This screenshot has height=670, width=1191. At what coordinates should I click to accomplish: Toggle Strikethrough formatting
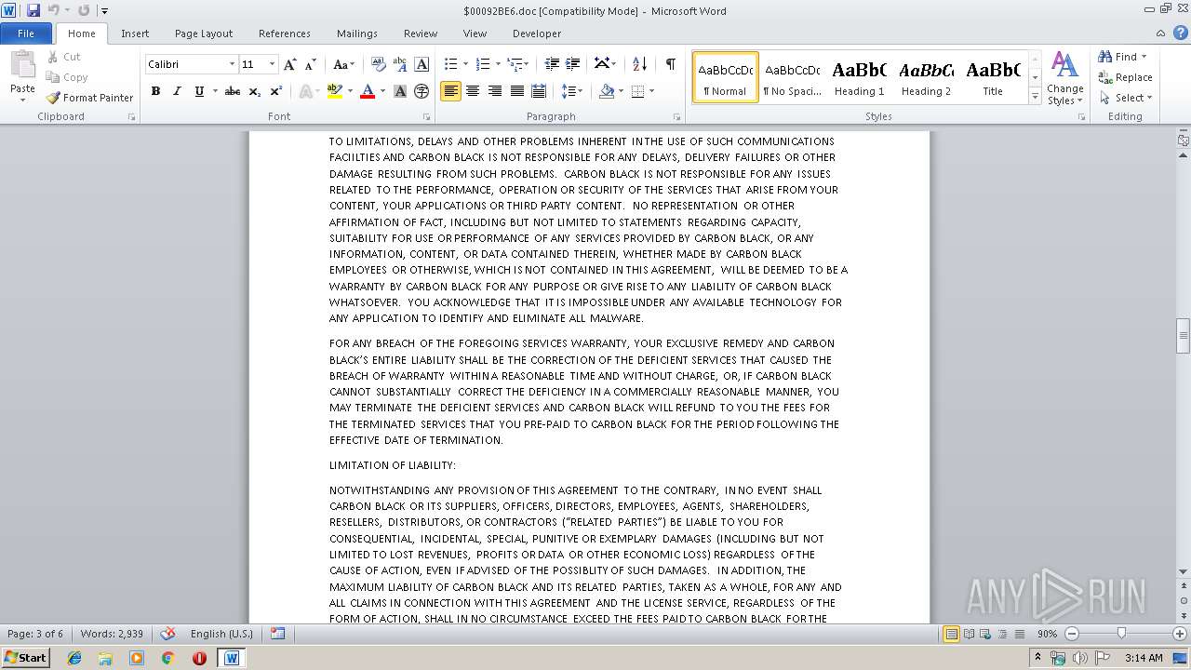[x=233, y=91]
